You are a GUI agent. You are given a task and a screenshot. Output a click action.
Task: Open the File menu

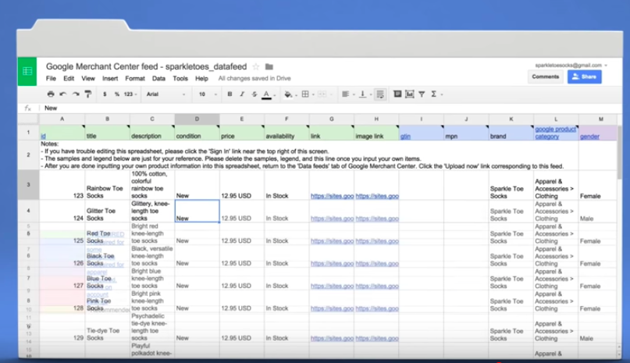click(x=51, y=78)
